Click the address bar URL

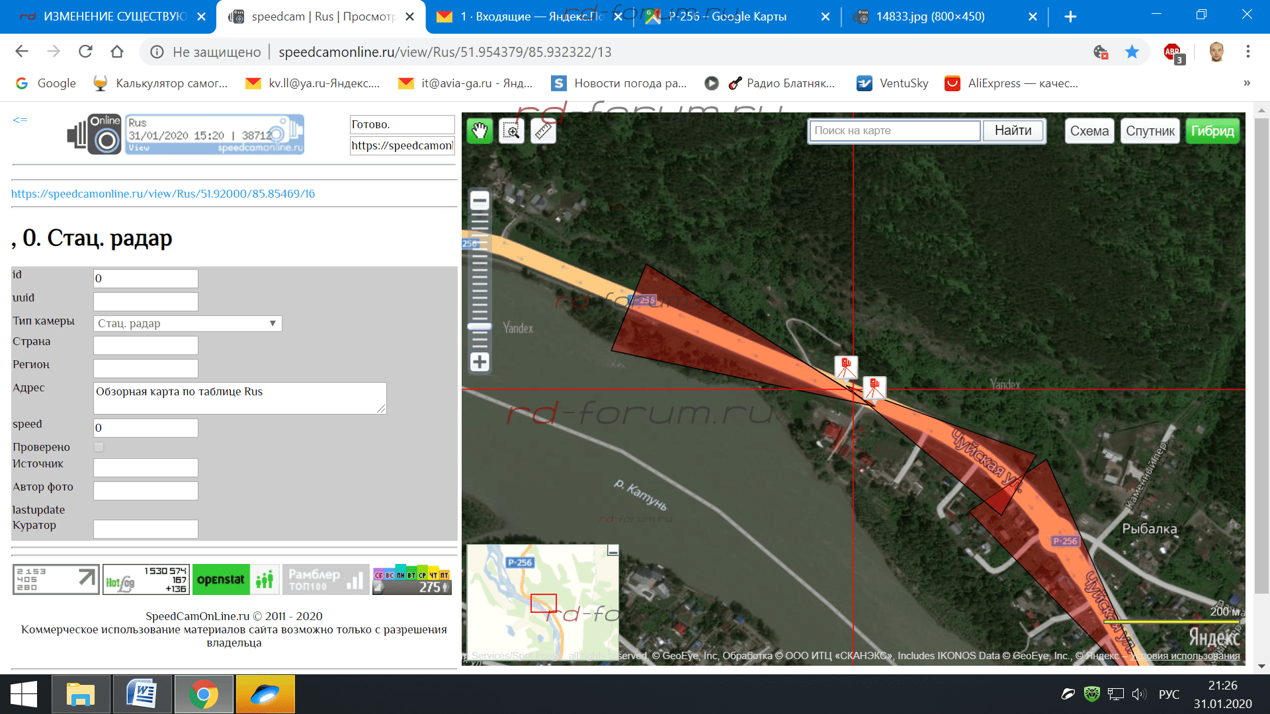point(444,52)
